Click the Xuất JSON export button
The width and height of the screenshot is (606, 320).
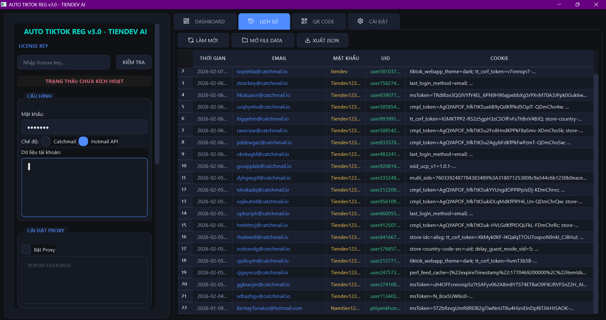tap(322, 40)
